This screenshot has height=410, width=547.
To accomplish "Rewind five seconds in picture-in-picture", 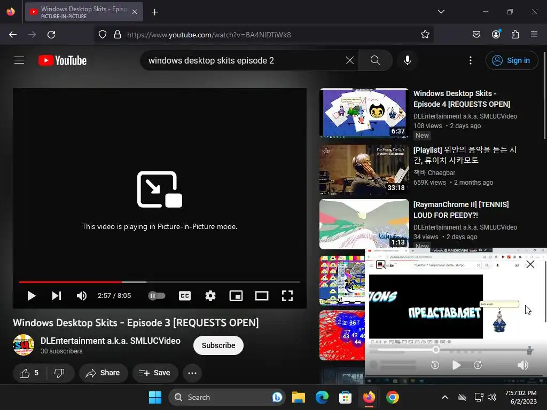I will [x=435, y=365].
